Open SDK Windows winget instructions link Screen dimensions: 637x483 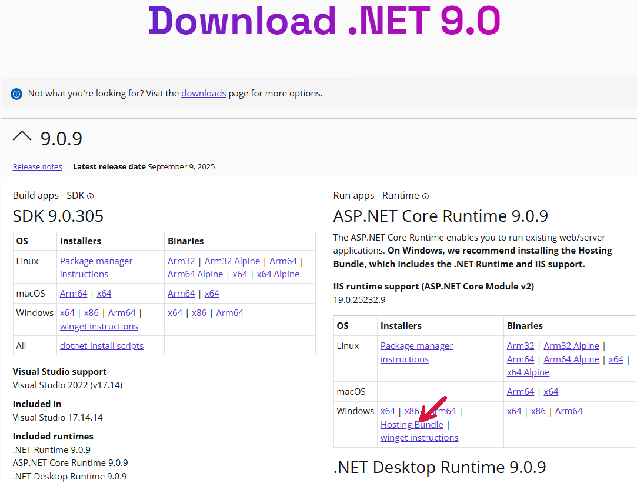(x=99, y=327)
